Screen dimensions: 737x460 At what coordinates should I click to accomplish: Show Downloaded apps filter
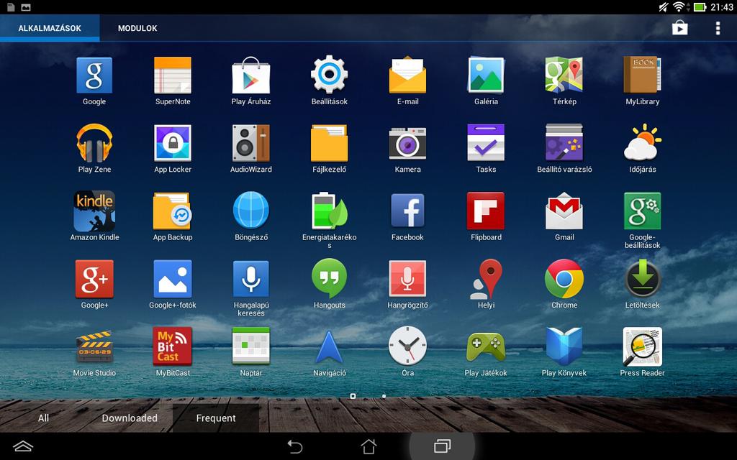tap(130, 418)
